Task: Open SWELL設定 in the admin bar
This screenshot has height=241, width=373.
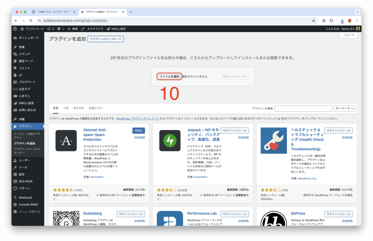Action: 116,29
